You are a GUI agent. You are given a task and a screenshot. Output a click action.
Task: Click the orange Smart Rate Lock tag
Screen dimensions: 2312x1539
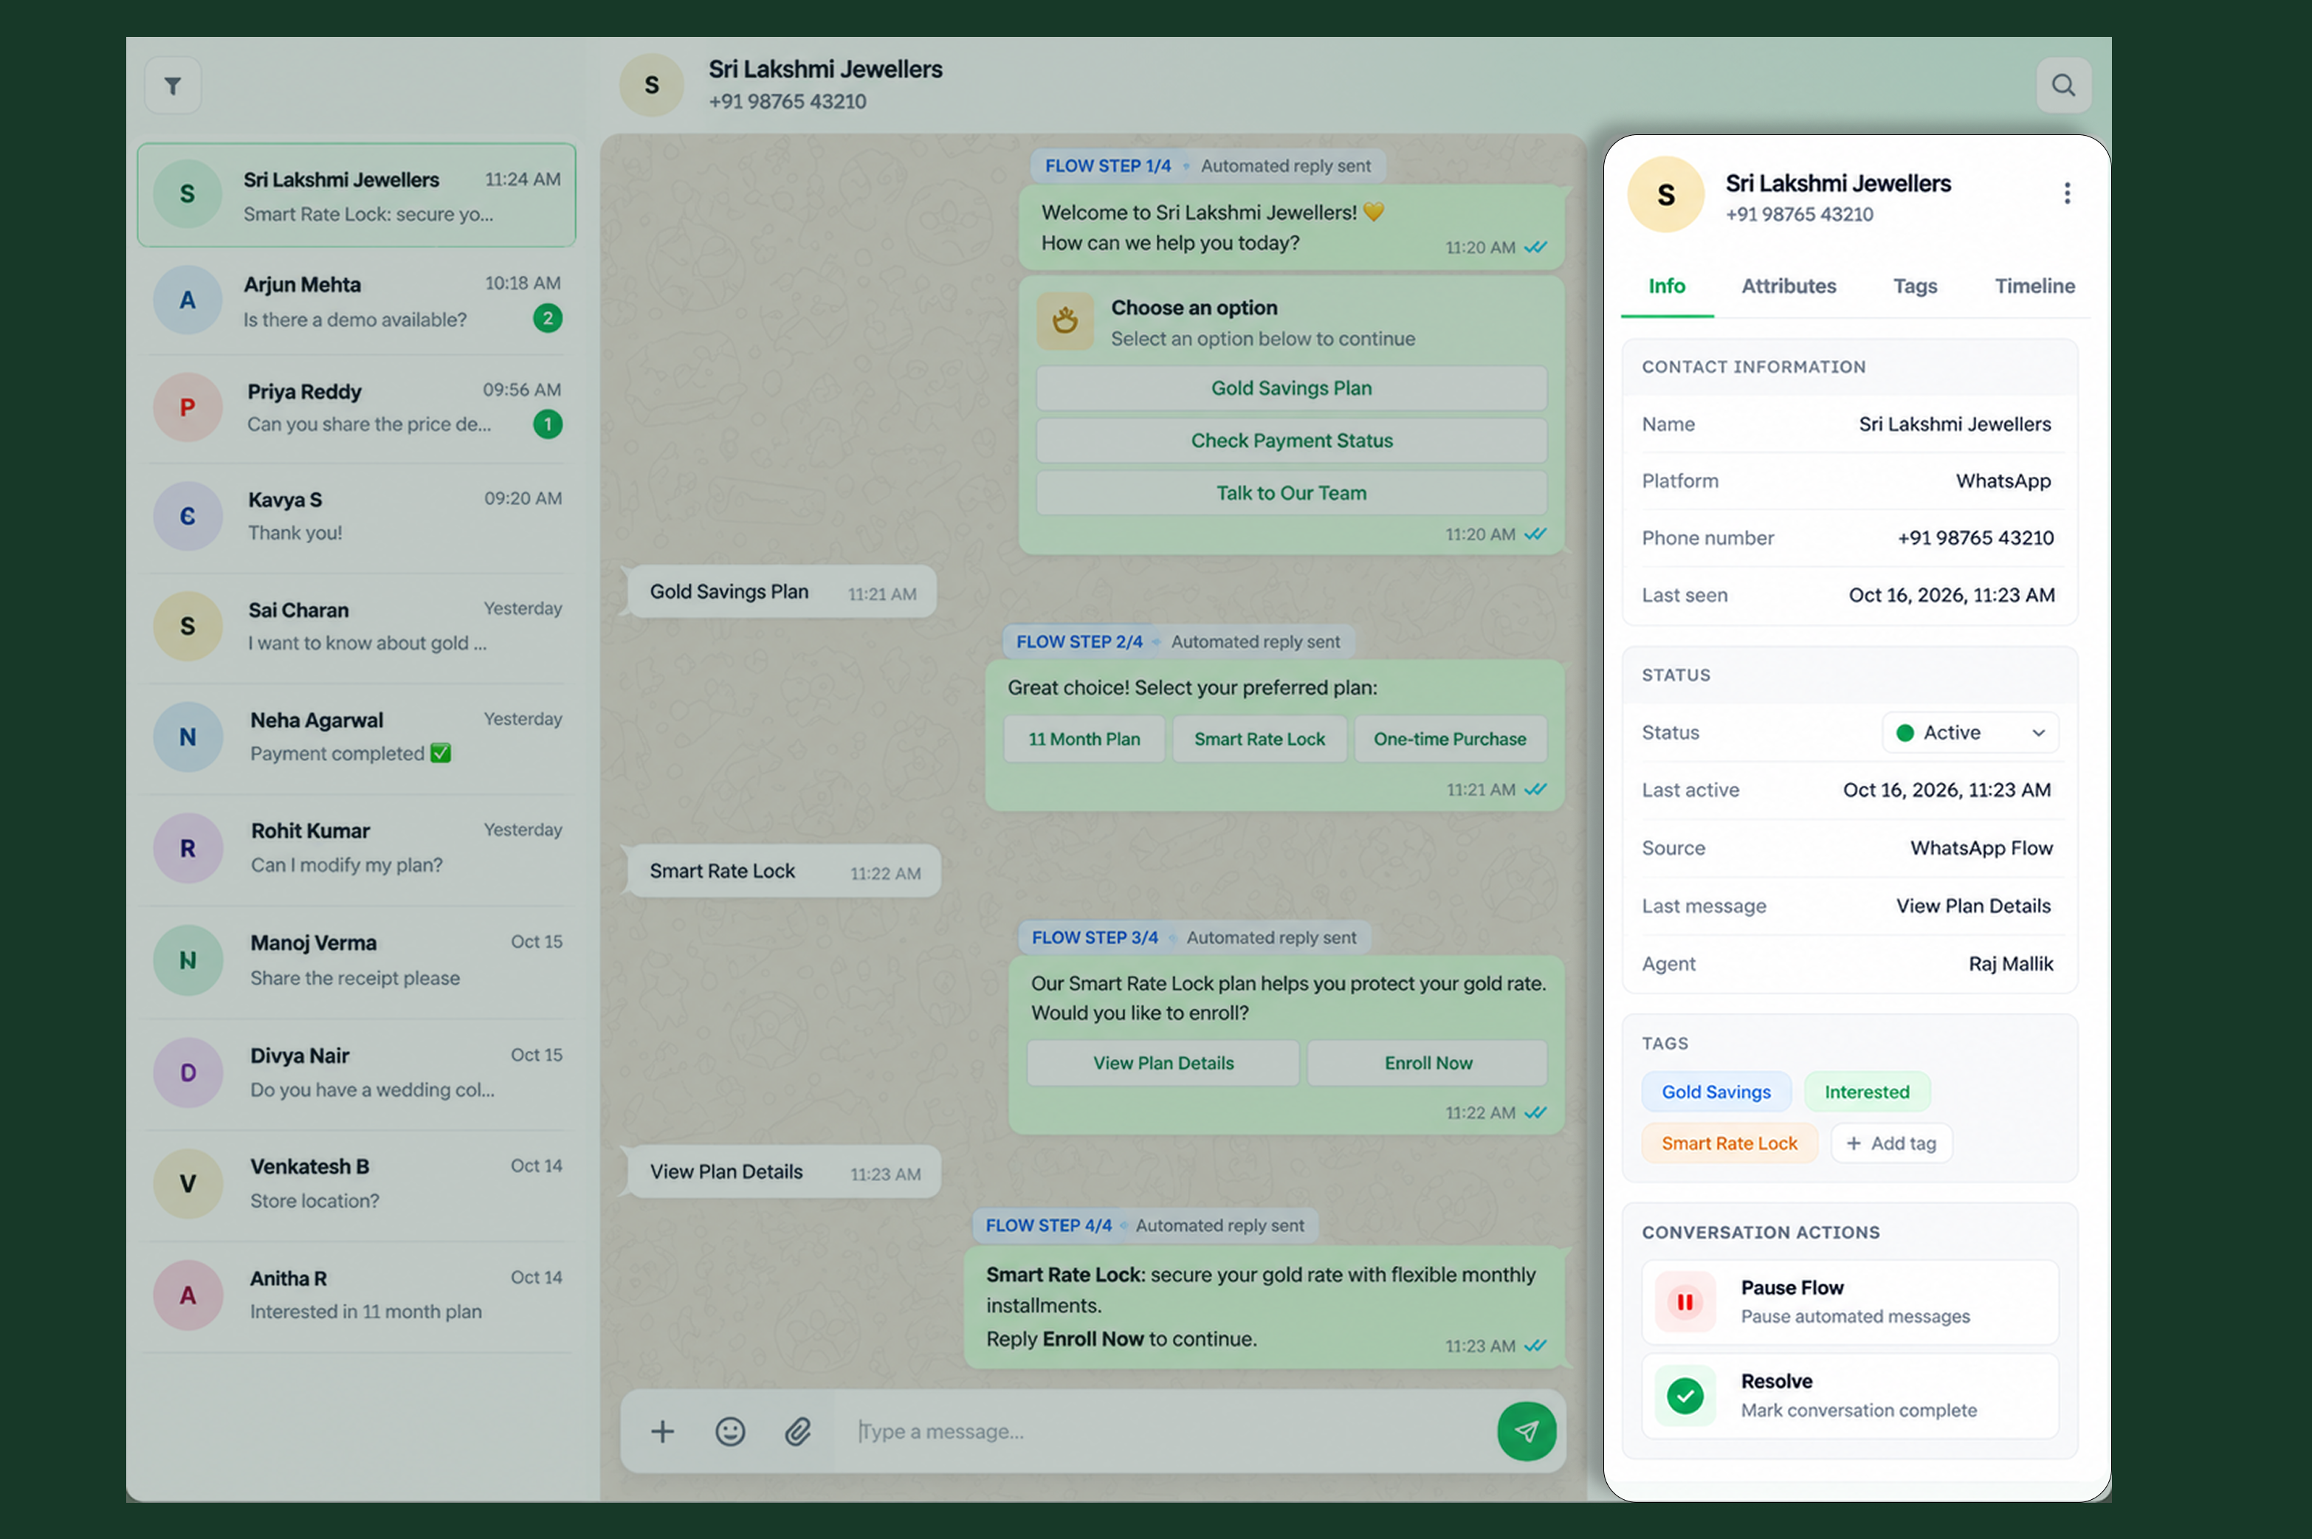(x=1729, y=1143)
